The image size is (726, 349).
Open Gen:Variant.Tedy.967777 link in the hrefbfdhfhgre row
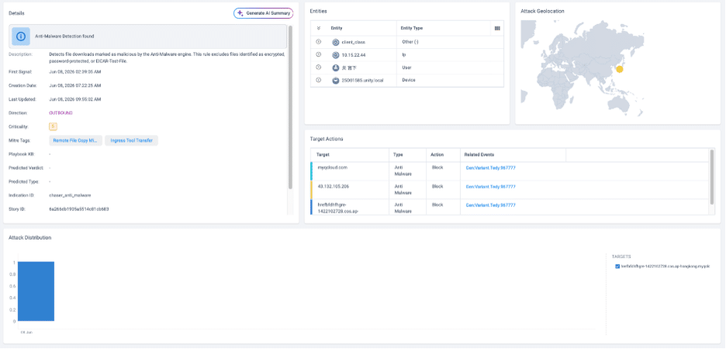coord(490,205)
